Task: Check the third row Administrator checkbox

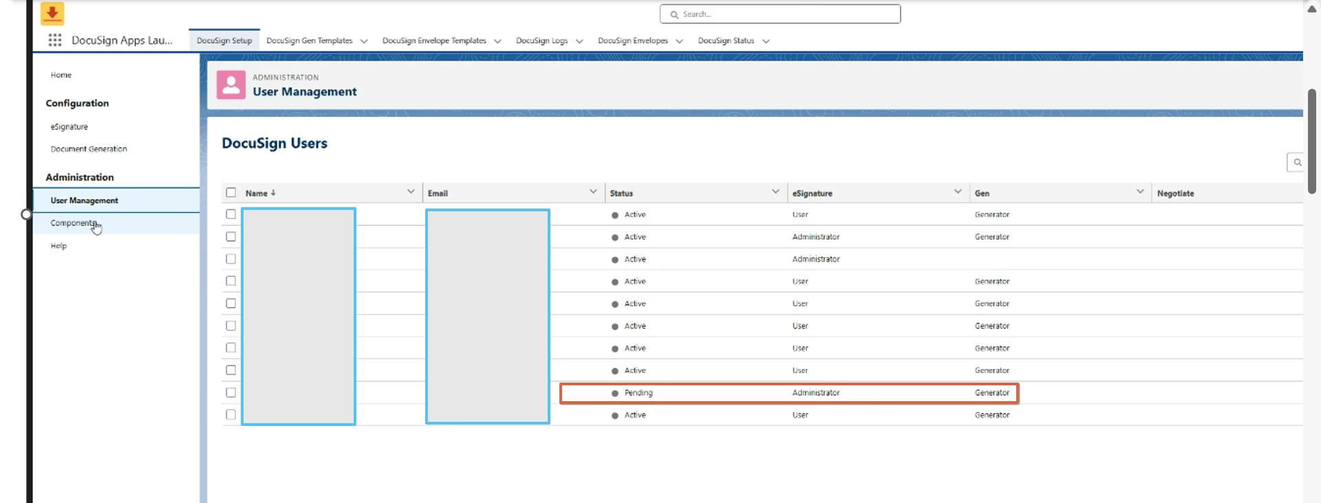Action: pyautogui.click(x=231, y=259)
